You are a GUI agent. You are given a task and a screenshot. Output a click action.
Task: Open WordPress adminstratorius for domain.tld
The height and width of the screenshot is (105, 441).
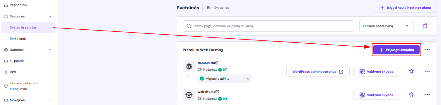click(318, 72)
